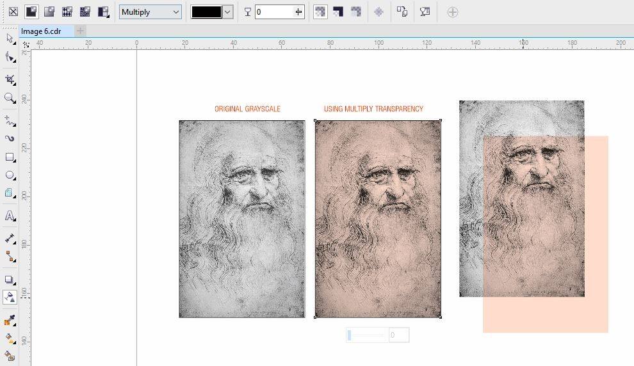
Task: Click Copy transparency properties icon
Action: coord(402,12)
